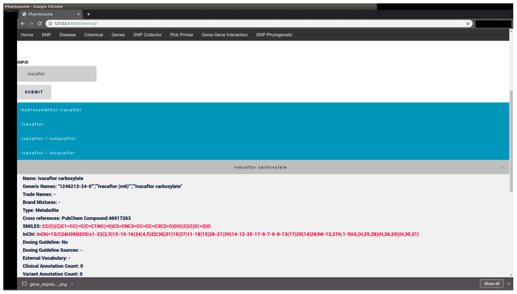Open the SNP Collector menu item
The width and height of the screenshot is (517, 294).
pyautogui.click(x=147, y=35)
